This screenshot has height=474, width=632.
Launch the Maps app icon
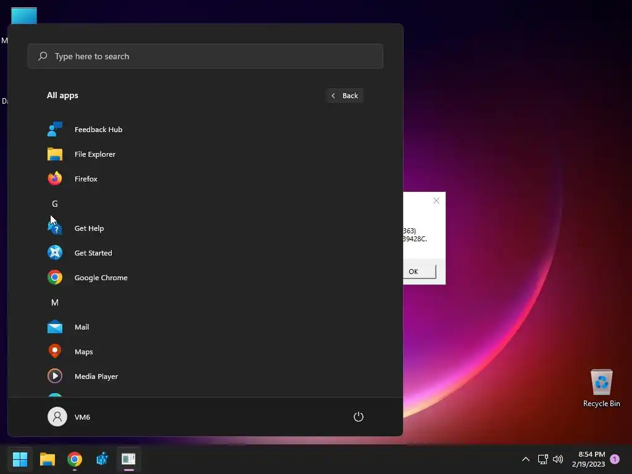pos(55,351)
